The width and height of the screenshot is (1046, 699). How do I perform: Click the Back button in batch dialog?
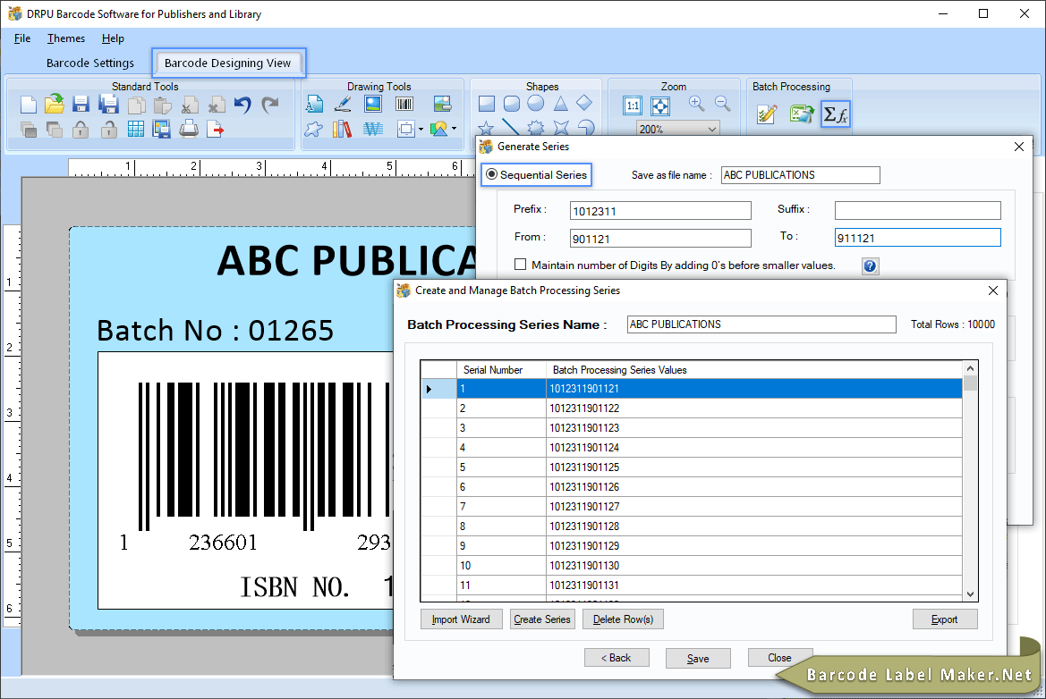coord(617,658)
